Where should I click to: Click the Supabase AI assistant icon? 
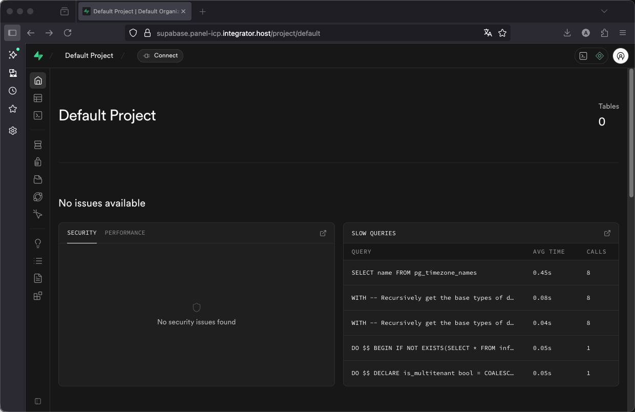[x=600, y=56]
